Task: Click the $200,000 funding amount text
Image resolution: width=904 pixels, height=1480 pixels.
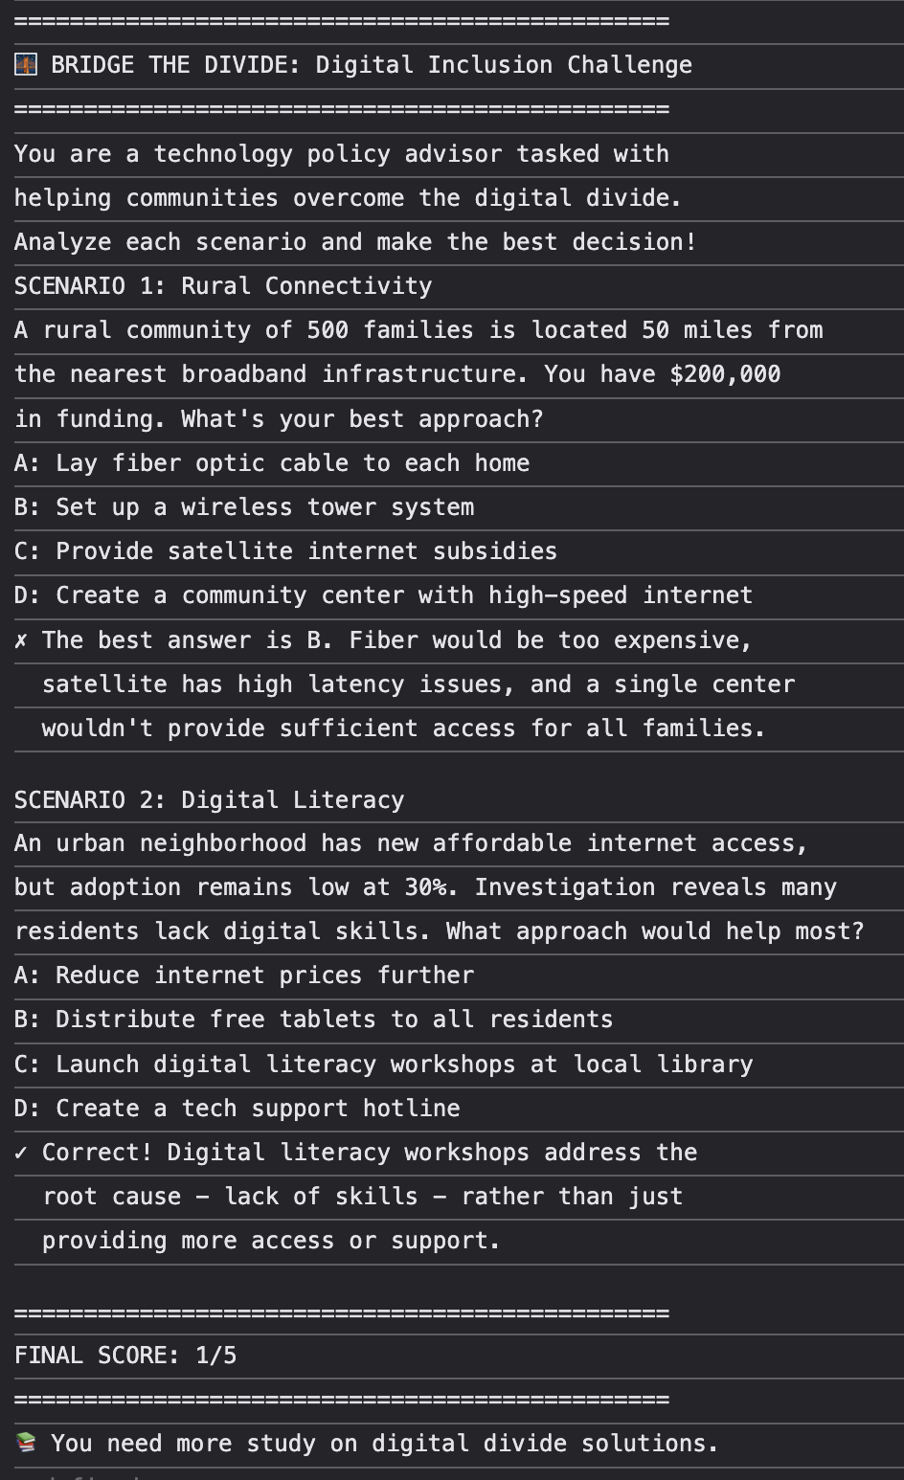Action: 725,374
